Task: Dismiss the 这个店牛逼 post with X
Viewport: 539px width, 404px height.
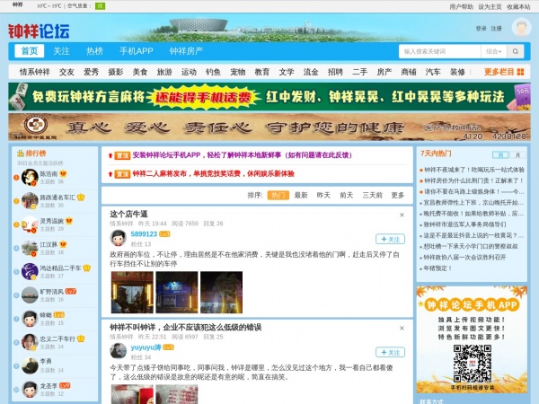Action: click(x=401, y=215)
